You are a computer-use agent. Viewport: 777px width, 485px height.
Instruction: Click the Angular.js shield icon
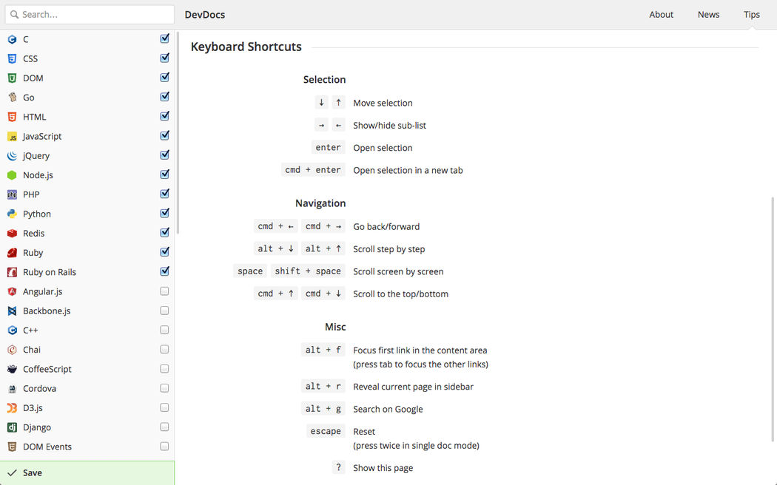click(12, 291)
